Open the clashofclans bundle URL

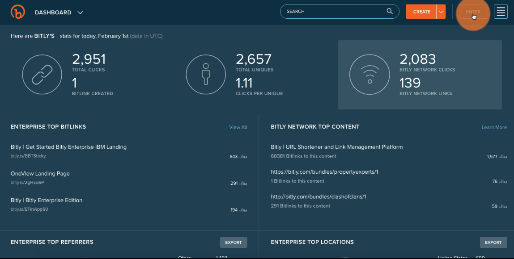tap(319, 196)
